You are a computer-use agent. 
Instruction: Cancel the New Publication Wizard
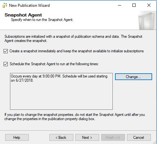139,138
